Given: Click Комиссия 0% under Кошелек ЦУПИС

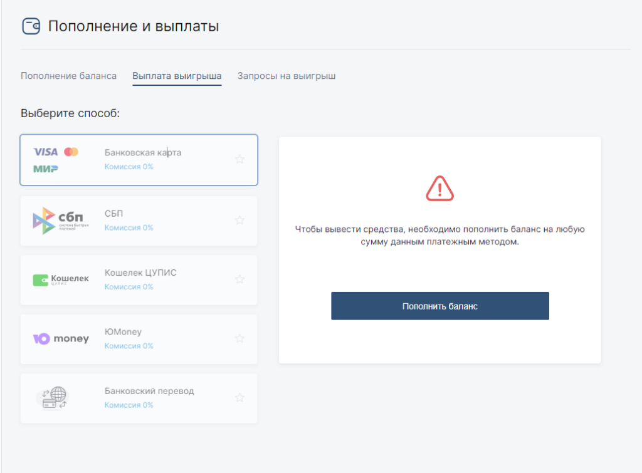Looking at the screenshot, I should (129, 287).
